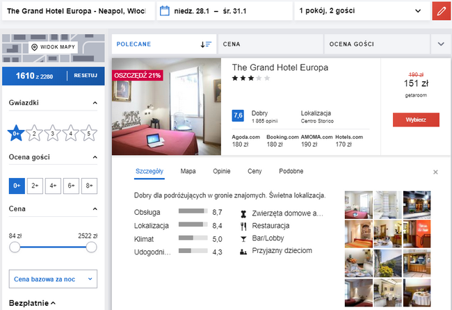452x310 pixels.
Task: Select guest rating 4+ filter
Action: [x=53, y=186]
